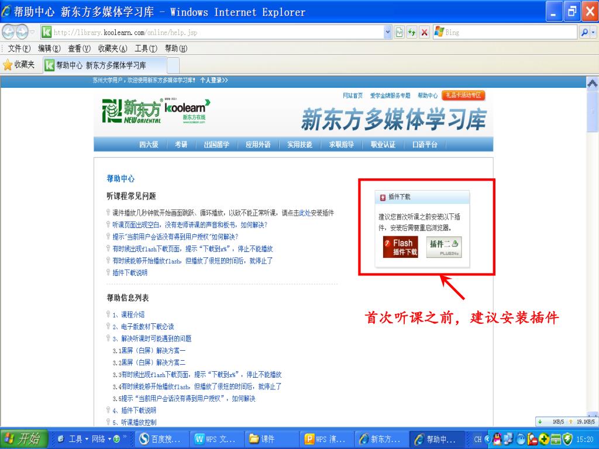
Task: Click the search magnifier button
Action: [584, 33]
